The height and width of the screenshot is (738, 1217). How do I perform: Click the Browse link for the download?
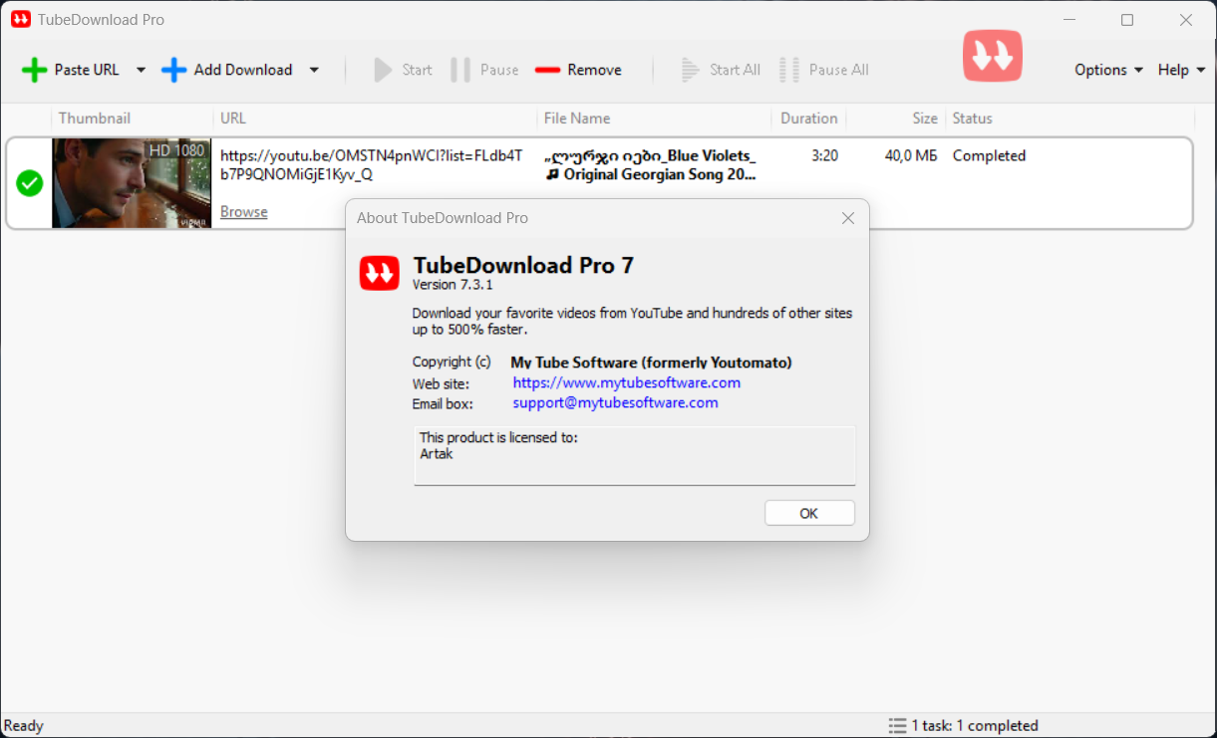point(244,211)
